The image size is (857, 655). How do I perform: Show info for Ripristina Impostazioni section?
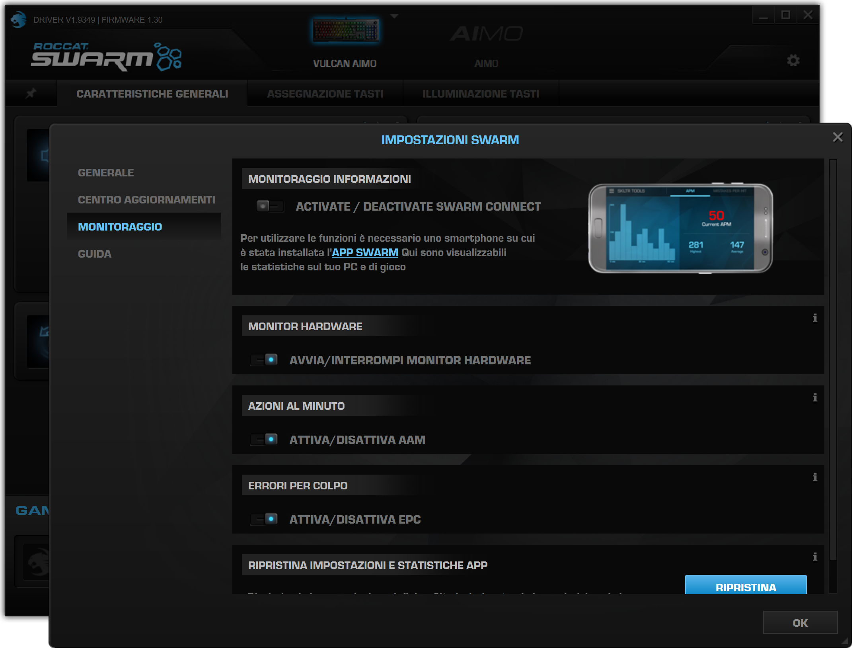(815, 557)
